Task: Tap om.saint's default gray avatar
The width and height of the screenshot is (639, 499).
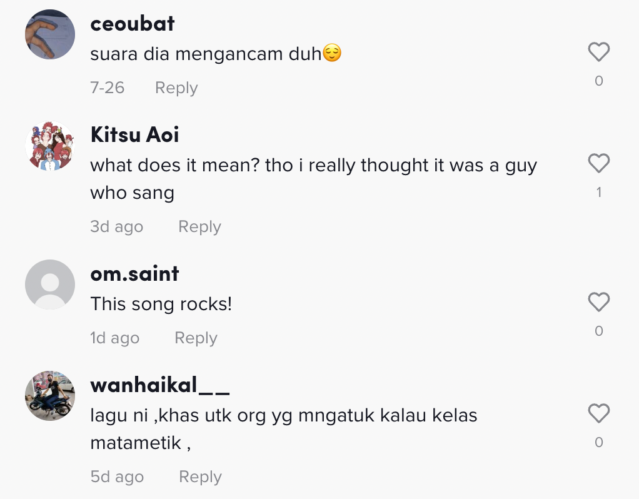Action: 50,285
